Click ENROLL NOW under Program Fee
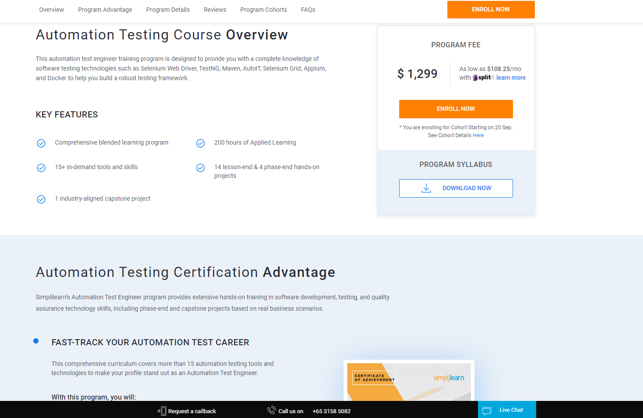The width and height of the screenshot is (643, 418). (456, 109)
